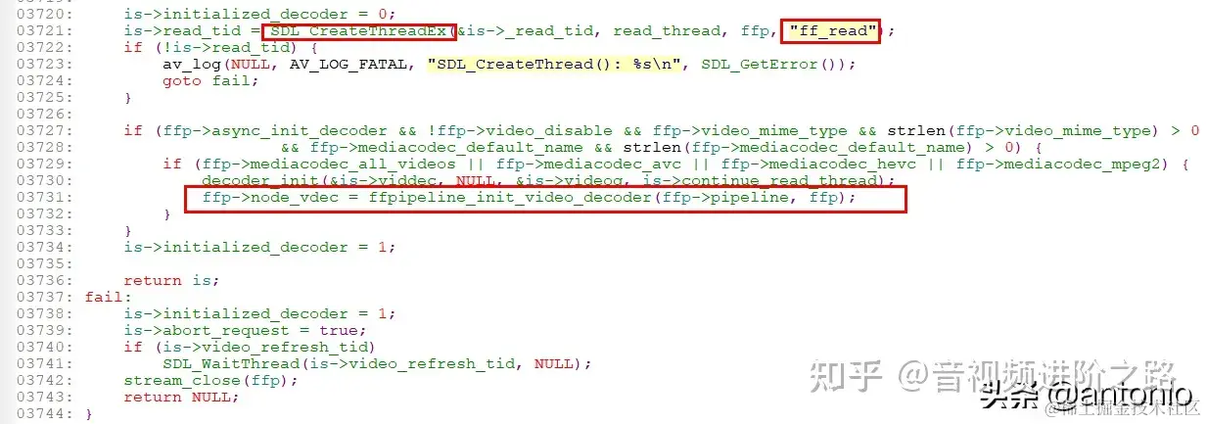Open line number 03721
The image size is (1207, 424).
pyautogui.click(x=39, y=31)
